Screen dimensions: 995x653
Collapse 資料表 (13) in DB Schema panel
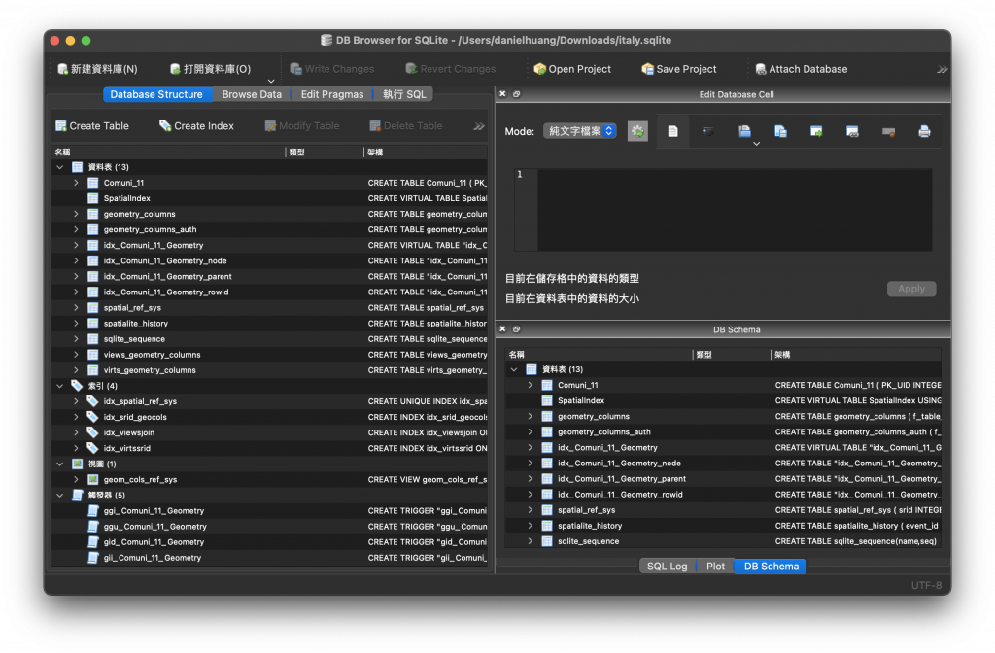514,369
